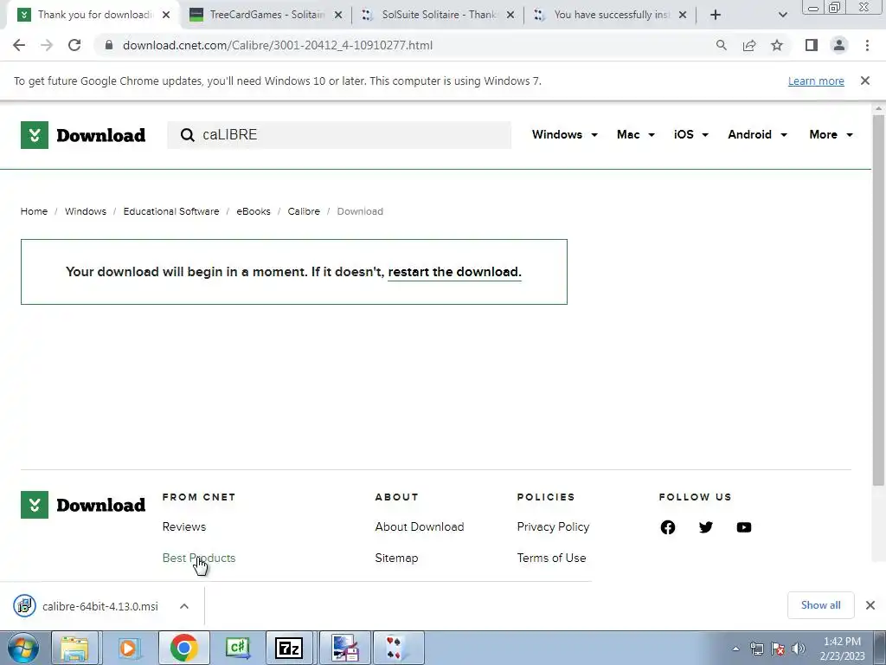Dismiss the Chrome update notice bar
Screen dimensions: 886x665
pos(865,81)
